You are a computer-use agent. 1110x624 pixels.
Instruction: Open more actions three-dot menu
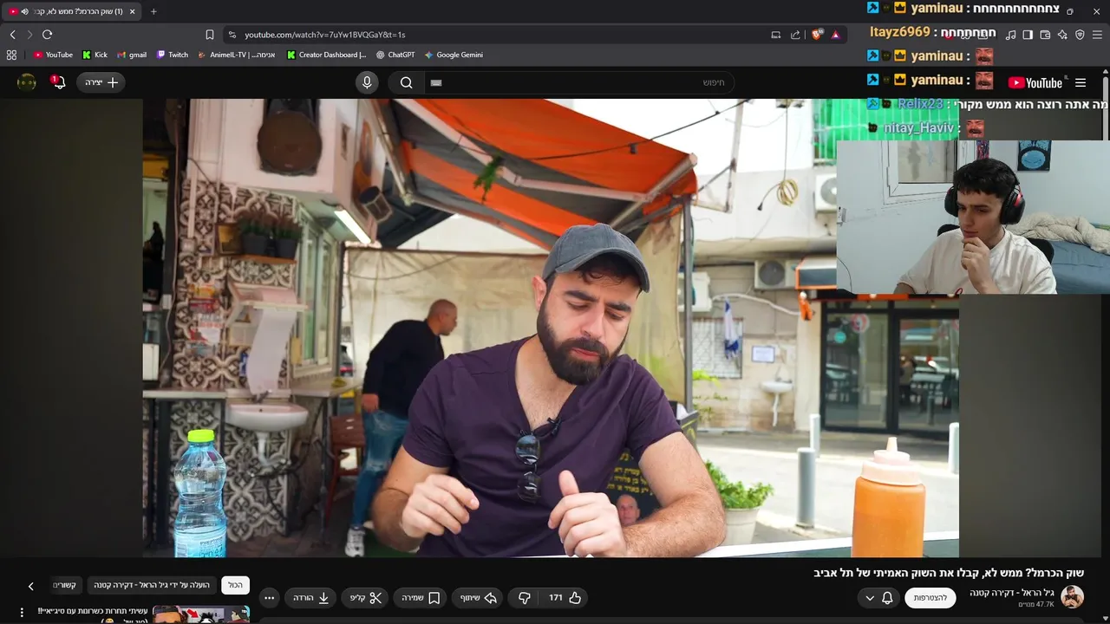click(x=269, y=598)
